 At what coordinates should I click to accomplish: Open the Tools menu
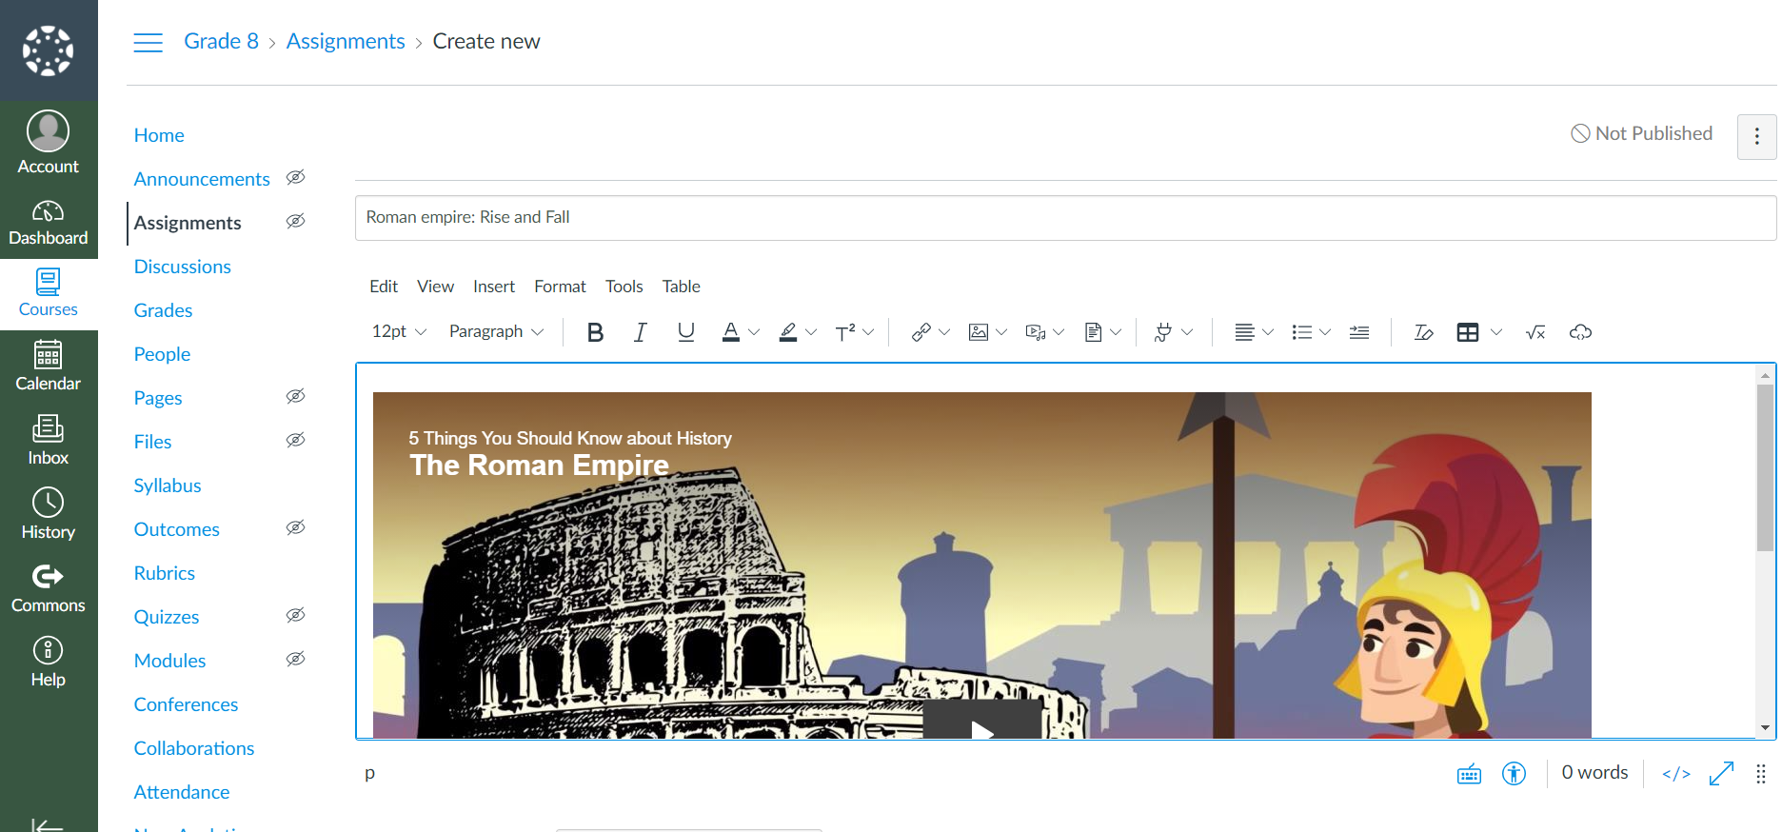[x=624, y=287]
